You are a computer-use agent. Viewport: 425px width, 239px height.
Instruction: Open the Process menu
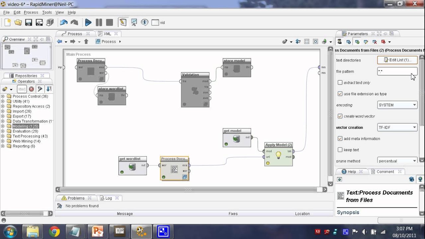coord(31,12)
